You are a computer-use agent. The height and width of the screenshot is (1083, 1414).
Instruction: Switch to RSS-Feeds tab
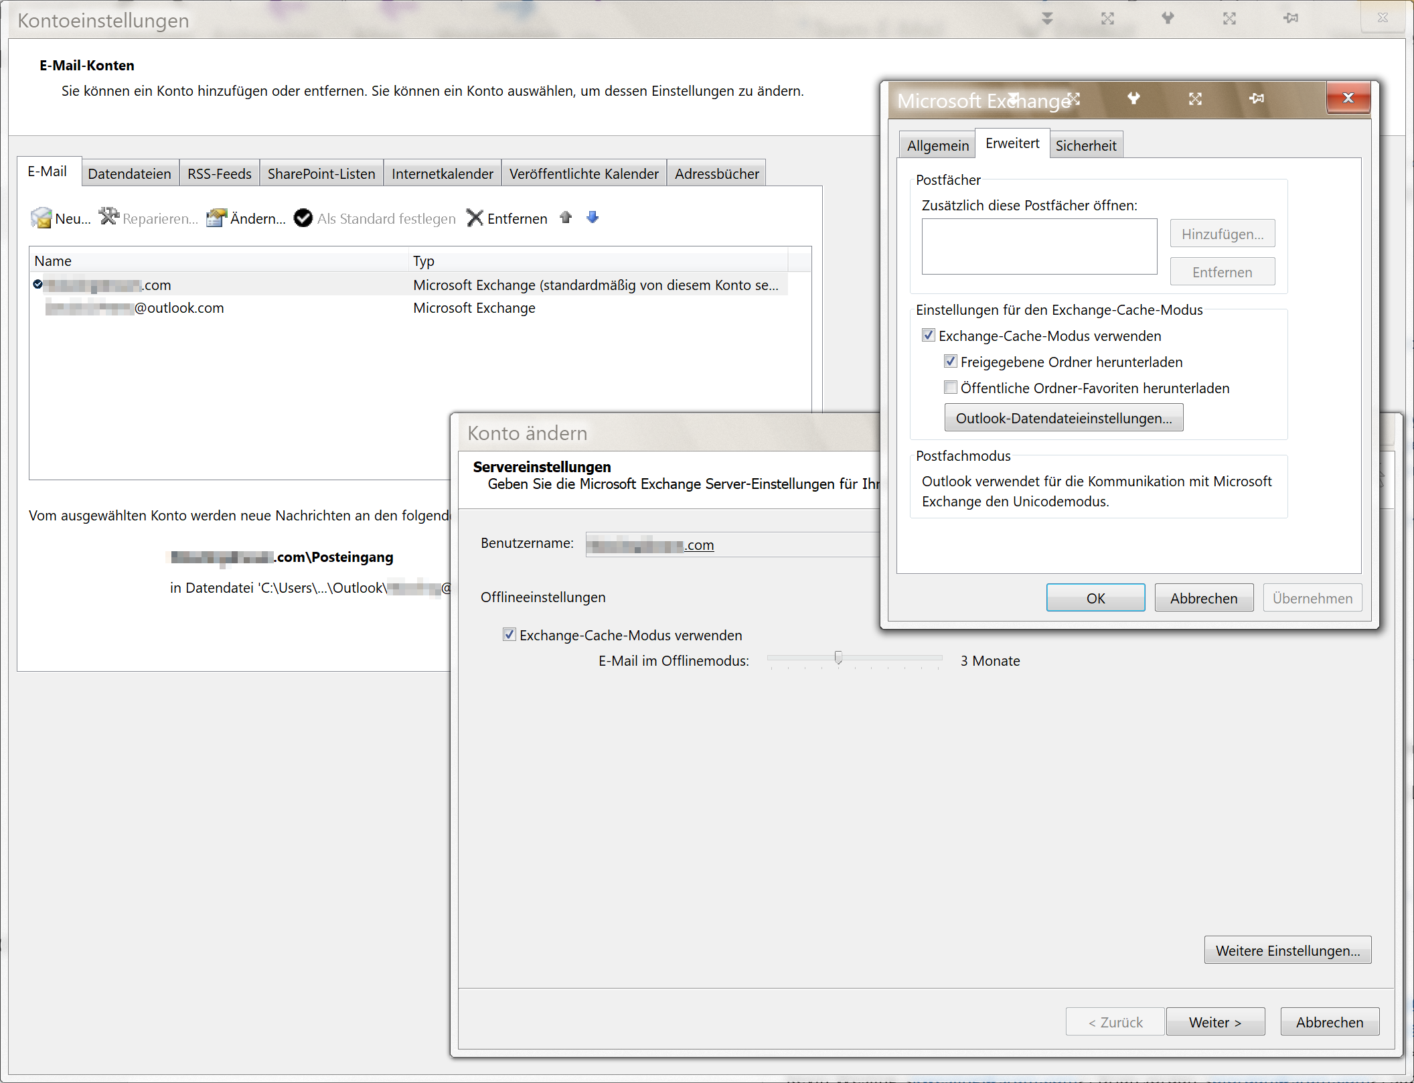point(220,174)
